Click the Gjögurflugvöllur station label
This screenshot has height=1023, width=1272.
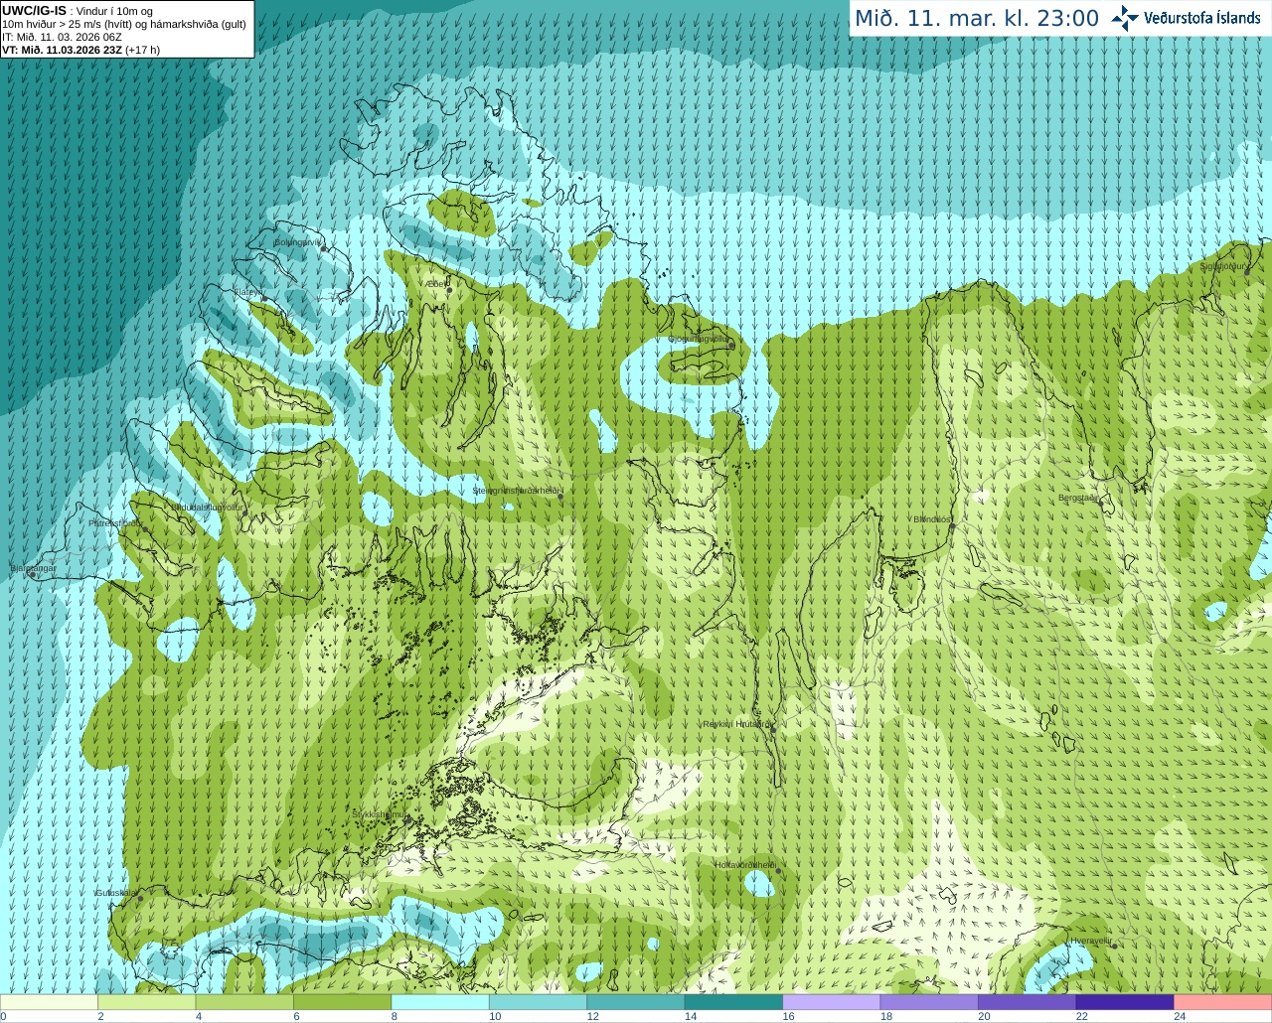pos(698,339)
